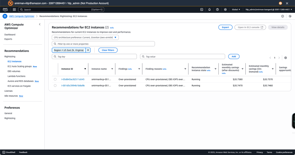The image size is (295, 155).
Task: Click Feedback in the footer
Action: [x=23, y=152]
